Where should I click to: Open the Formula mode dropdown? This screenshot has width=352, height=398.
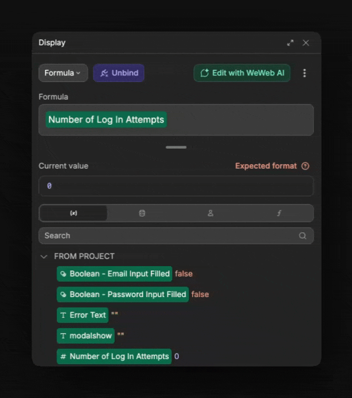[63, 73]
